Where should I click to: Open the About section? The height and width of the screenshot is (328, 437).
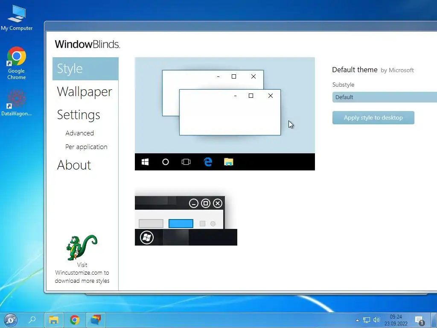[x=74, y=165]
